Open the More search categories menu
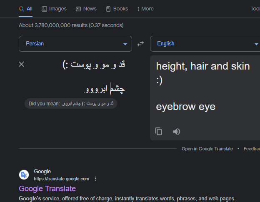Screen dimensions: 260x202 pyautogui.click(x=145, y=9)
